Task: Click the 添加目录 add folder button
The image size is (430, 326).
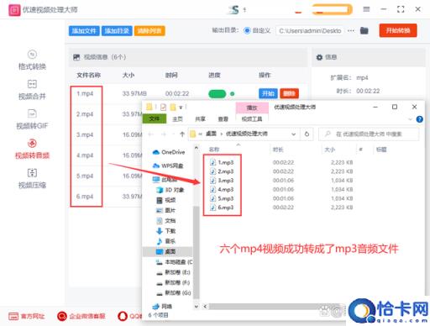Action: pos(117,30)
